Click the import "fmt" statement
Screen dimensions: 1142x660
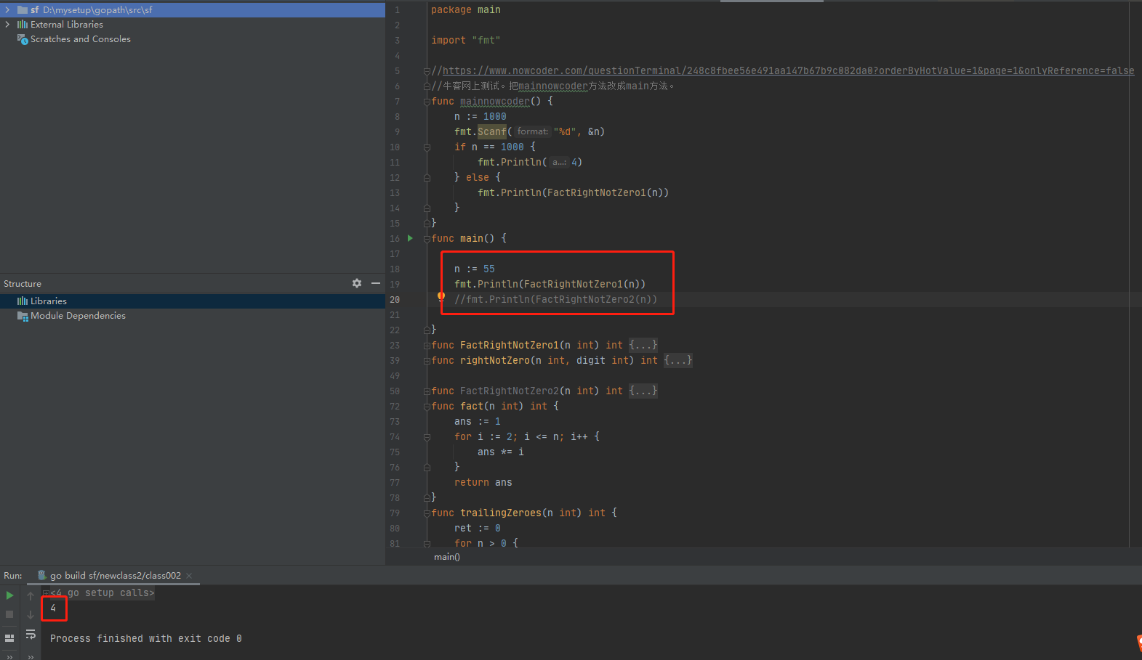[466, 40]
